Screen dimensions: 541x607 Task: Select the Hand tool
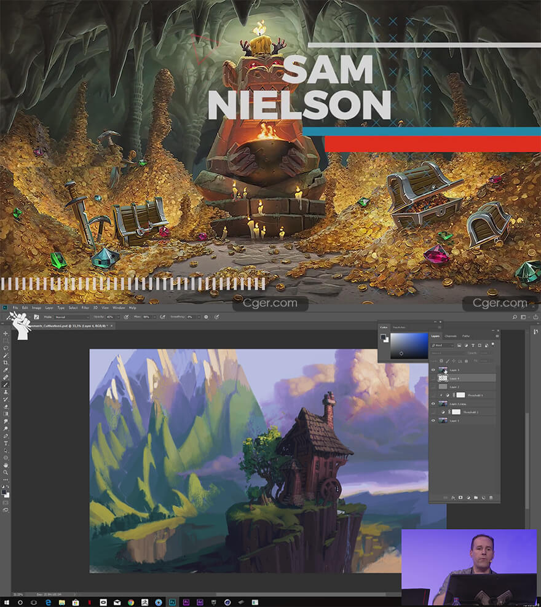[x=6, y=465]
